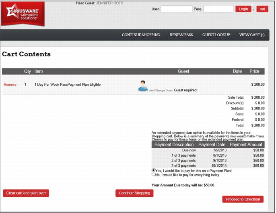Click the 10/1/2013 payment date
The image size is (276, 213).
(x=219, y=165)
